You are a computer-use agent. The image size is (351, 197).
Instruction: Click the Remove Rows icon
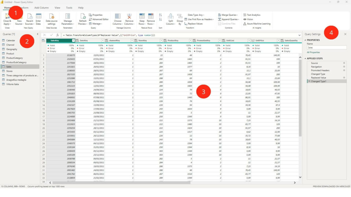pyautogui.click(x=151, y=16)
